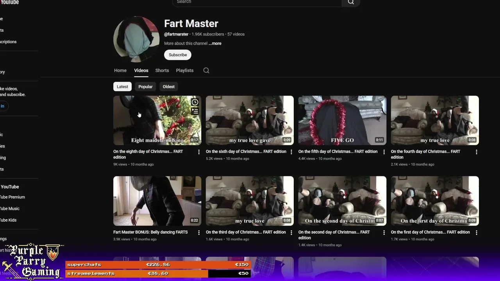Select the Videos tab
500x281 pixels.
[141, 70]
